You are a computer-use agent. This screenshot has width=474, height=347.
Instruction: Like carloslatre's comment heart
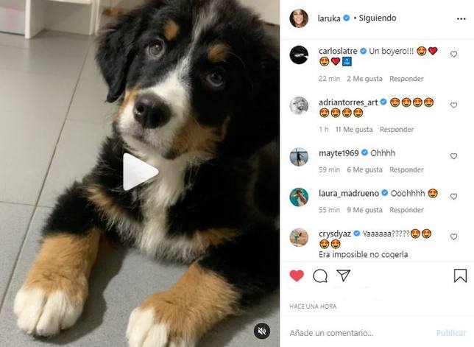click(453, 55)
